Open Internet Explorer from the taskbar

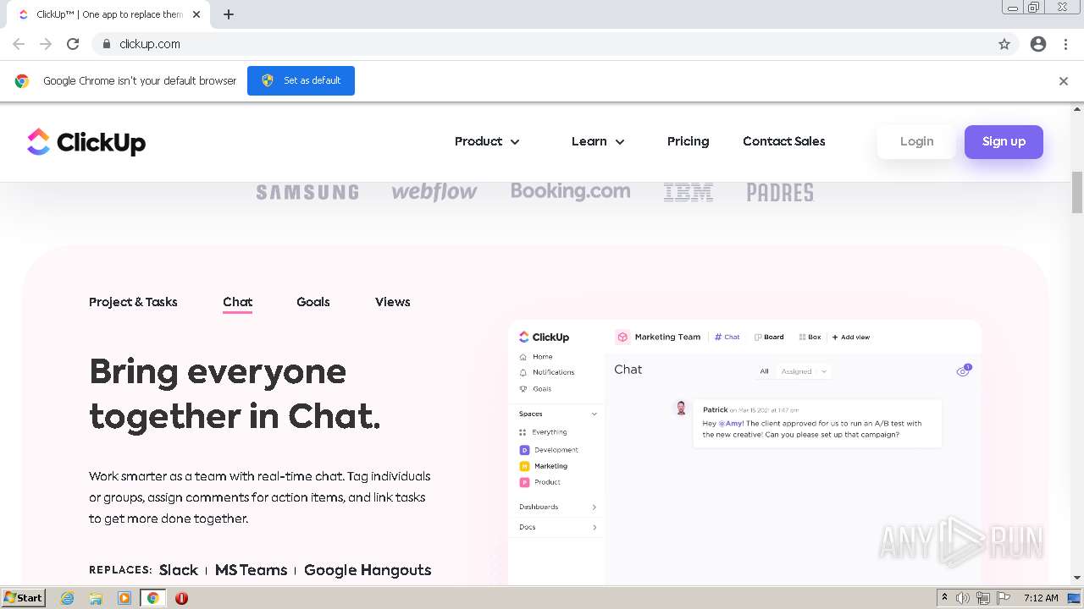tap(68, 598)
